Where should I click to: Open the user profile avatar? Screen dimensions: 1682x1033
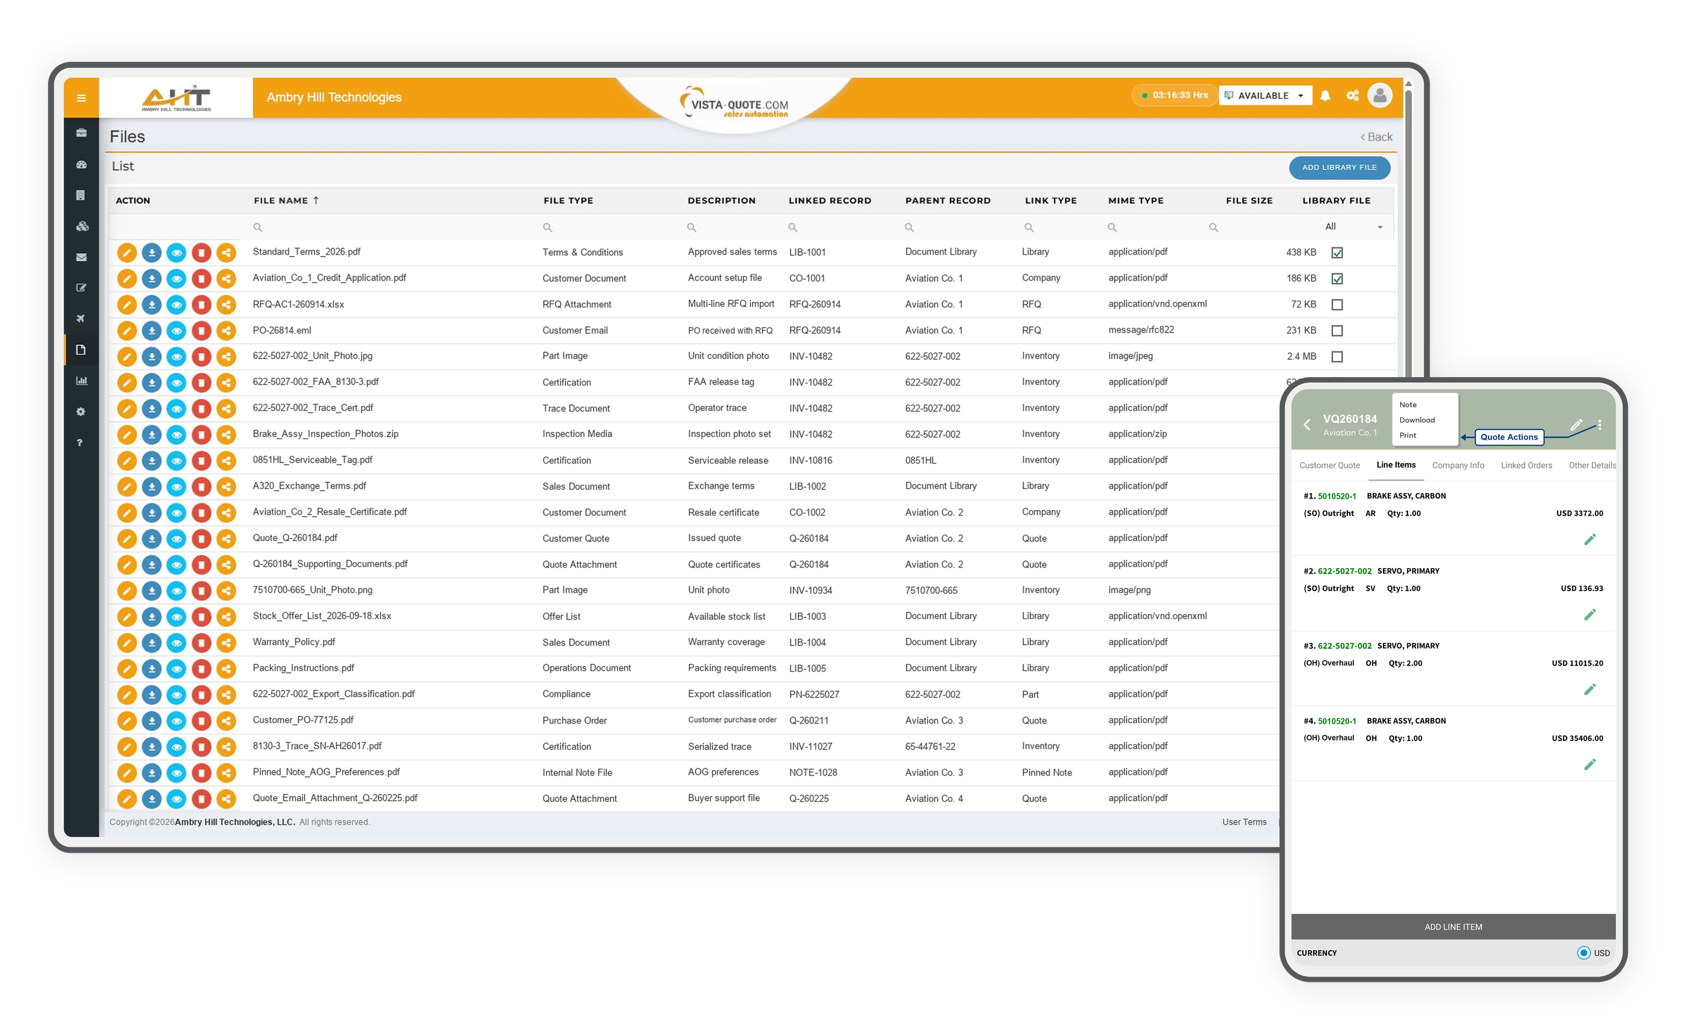coord(1379,95)
